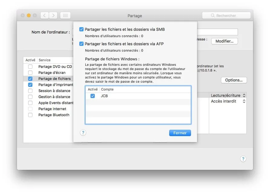The height and width of the screenshot is (194, 270).
Task: Select the Partage DVD ou CD row
Action: coord(48,67)
